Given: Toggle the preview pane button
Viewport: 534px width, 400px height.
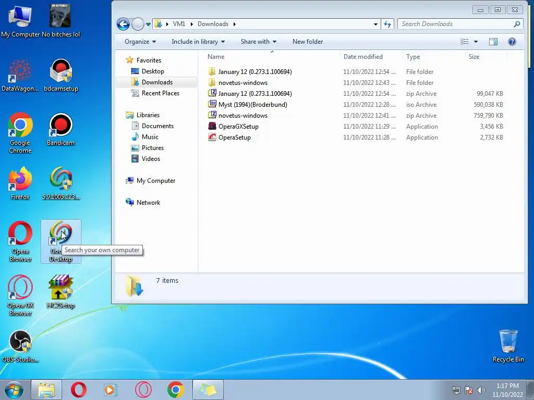Looking at the screenshot, I should tap(493, 42).
